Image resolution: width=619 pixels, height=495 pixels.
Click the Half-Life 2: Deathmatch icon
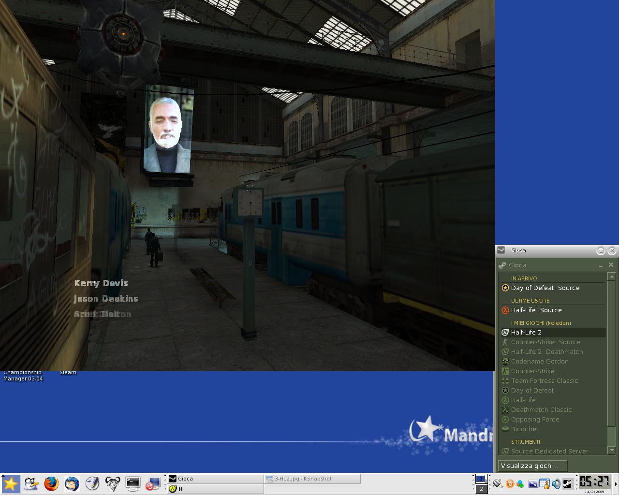pyautogui.click(x=505, y=351)
